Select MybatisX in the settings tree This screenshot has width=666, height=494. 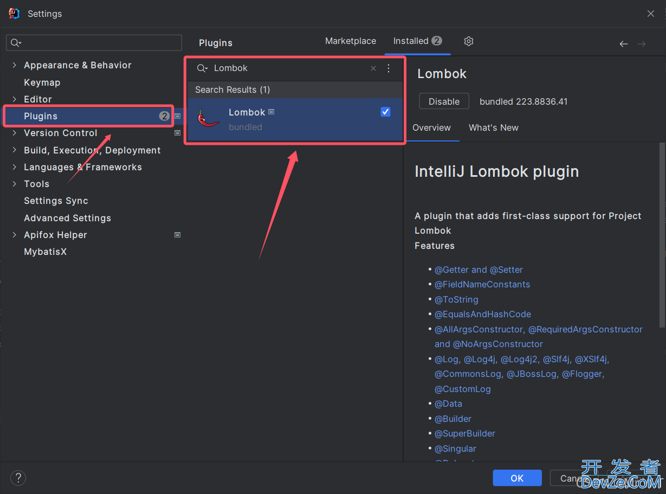pyautogui.click(x=46, y=252)
